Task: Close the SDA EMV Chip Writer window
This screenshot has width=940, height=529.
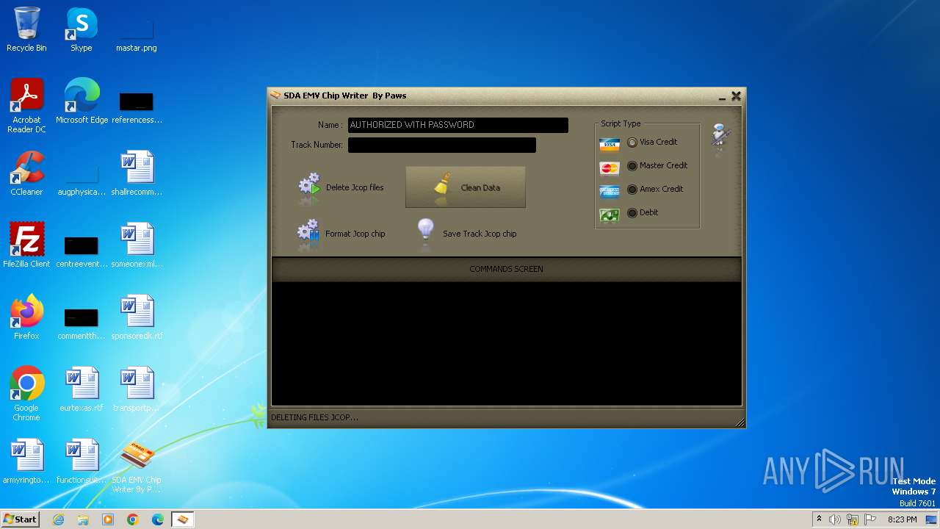Action: (736, 96)
